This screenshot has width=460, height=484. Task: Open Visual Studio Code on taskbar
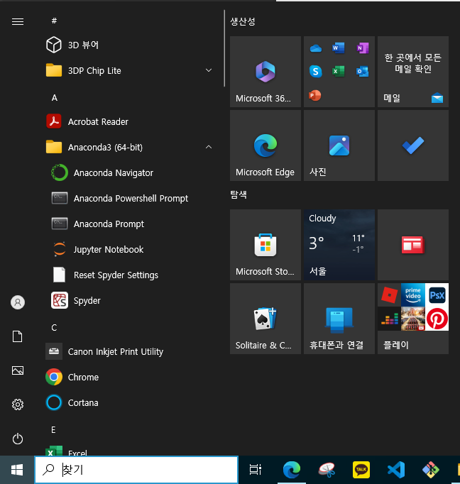pos(396,470)
